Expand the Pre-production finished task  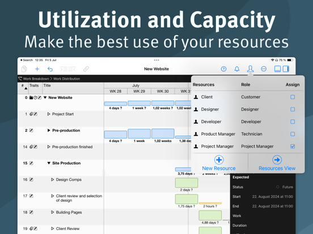(49, 147)
